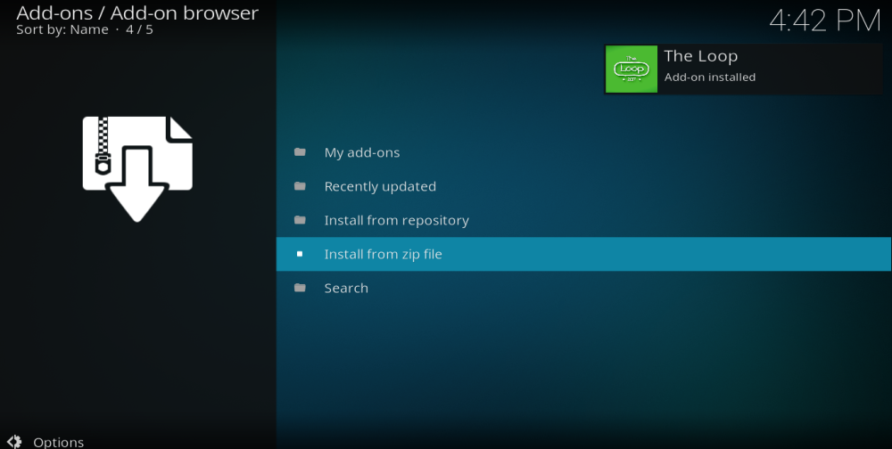Image resolution: width=892 pixels, height=449 pixels.
Task: Click the 4:42 PM clock
Action: click(x=825, y=21)
